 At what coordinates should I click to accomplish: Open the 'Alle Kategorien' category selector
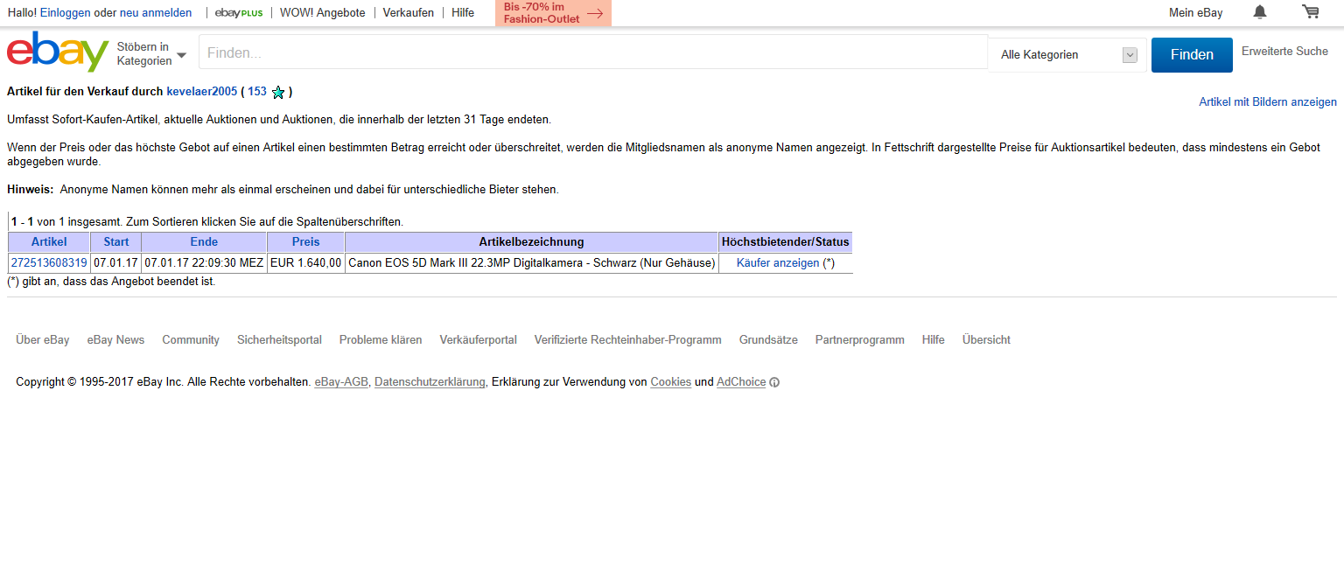click(1067, 55)
